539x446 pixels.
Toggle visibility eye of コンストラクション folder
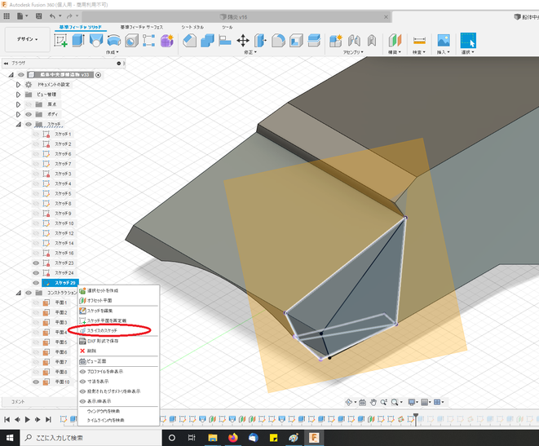pyautogui.click(x=29, y=293)
